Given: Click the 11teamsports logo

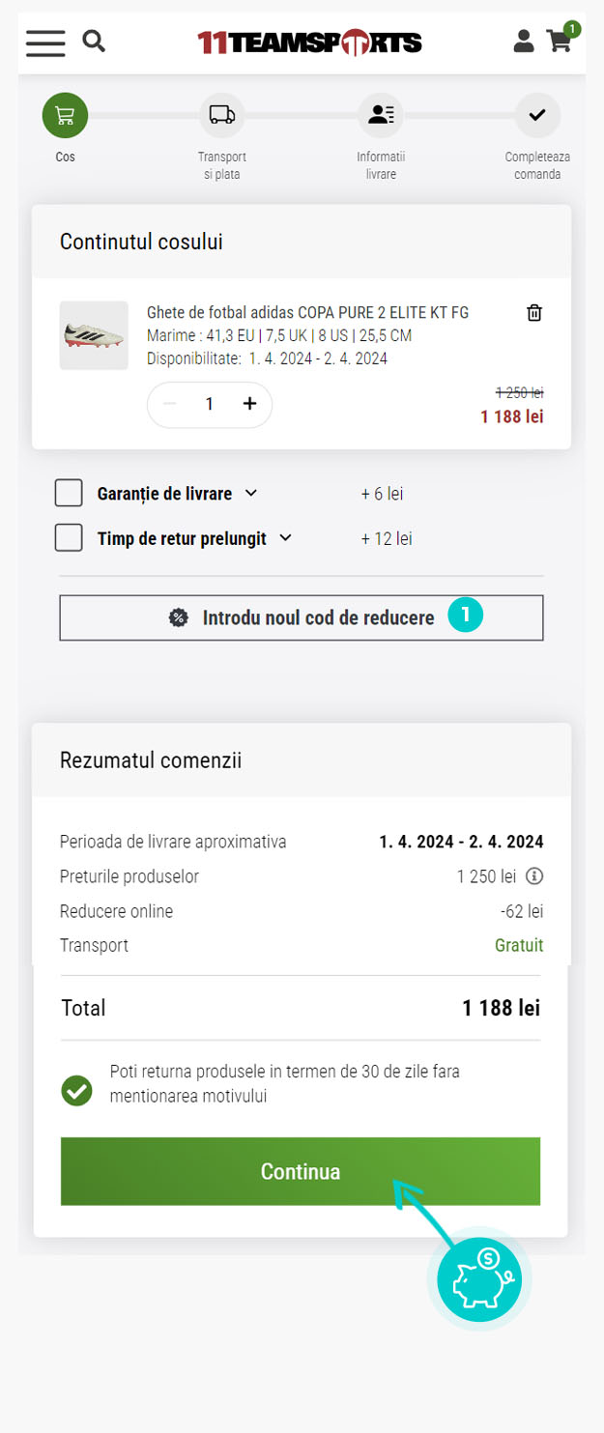Looking at the screenshot, I should [309, 42].
